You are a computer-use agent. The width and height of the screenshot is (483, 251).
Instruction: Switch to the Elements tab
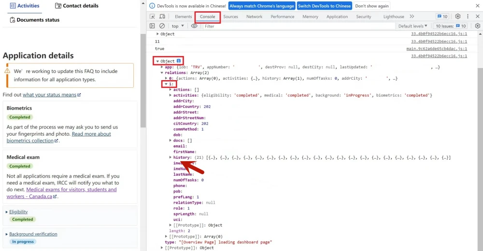click(183, 16)
